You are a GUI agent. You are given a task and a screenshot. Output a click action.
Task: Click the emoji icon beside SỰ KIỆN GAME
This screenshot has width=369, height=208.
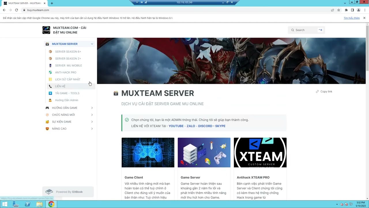tap(47, 122)
